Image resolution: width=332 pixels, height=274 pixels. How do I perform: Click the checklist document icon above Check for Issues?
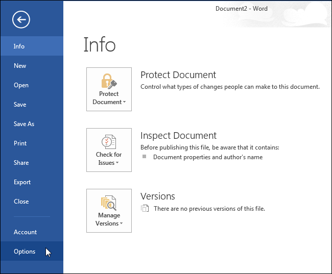pos(109,142)
